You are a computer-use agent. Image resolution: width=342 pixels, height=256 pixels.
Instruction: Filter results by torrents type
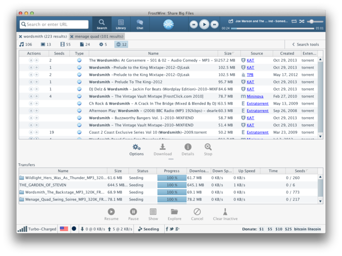pos(121,44)
